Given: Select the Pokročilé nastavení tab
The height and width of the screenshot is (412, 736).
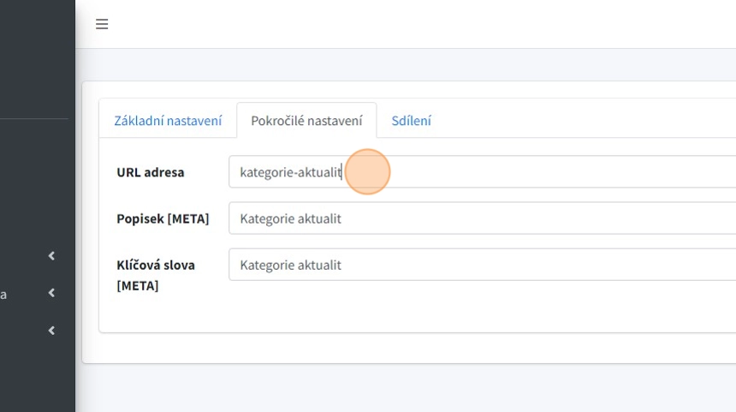Looking at the screenshot, I should (x=306, y=121).
